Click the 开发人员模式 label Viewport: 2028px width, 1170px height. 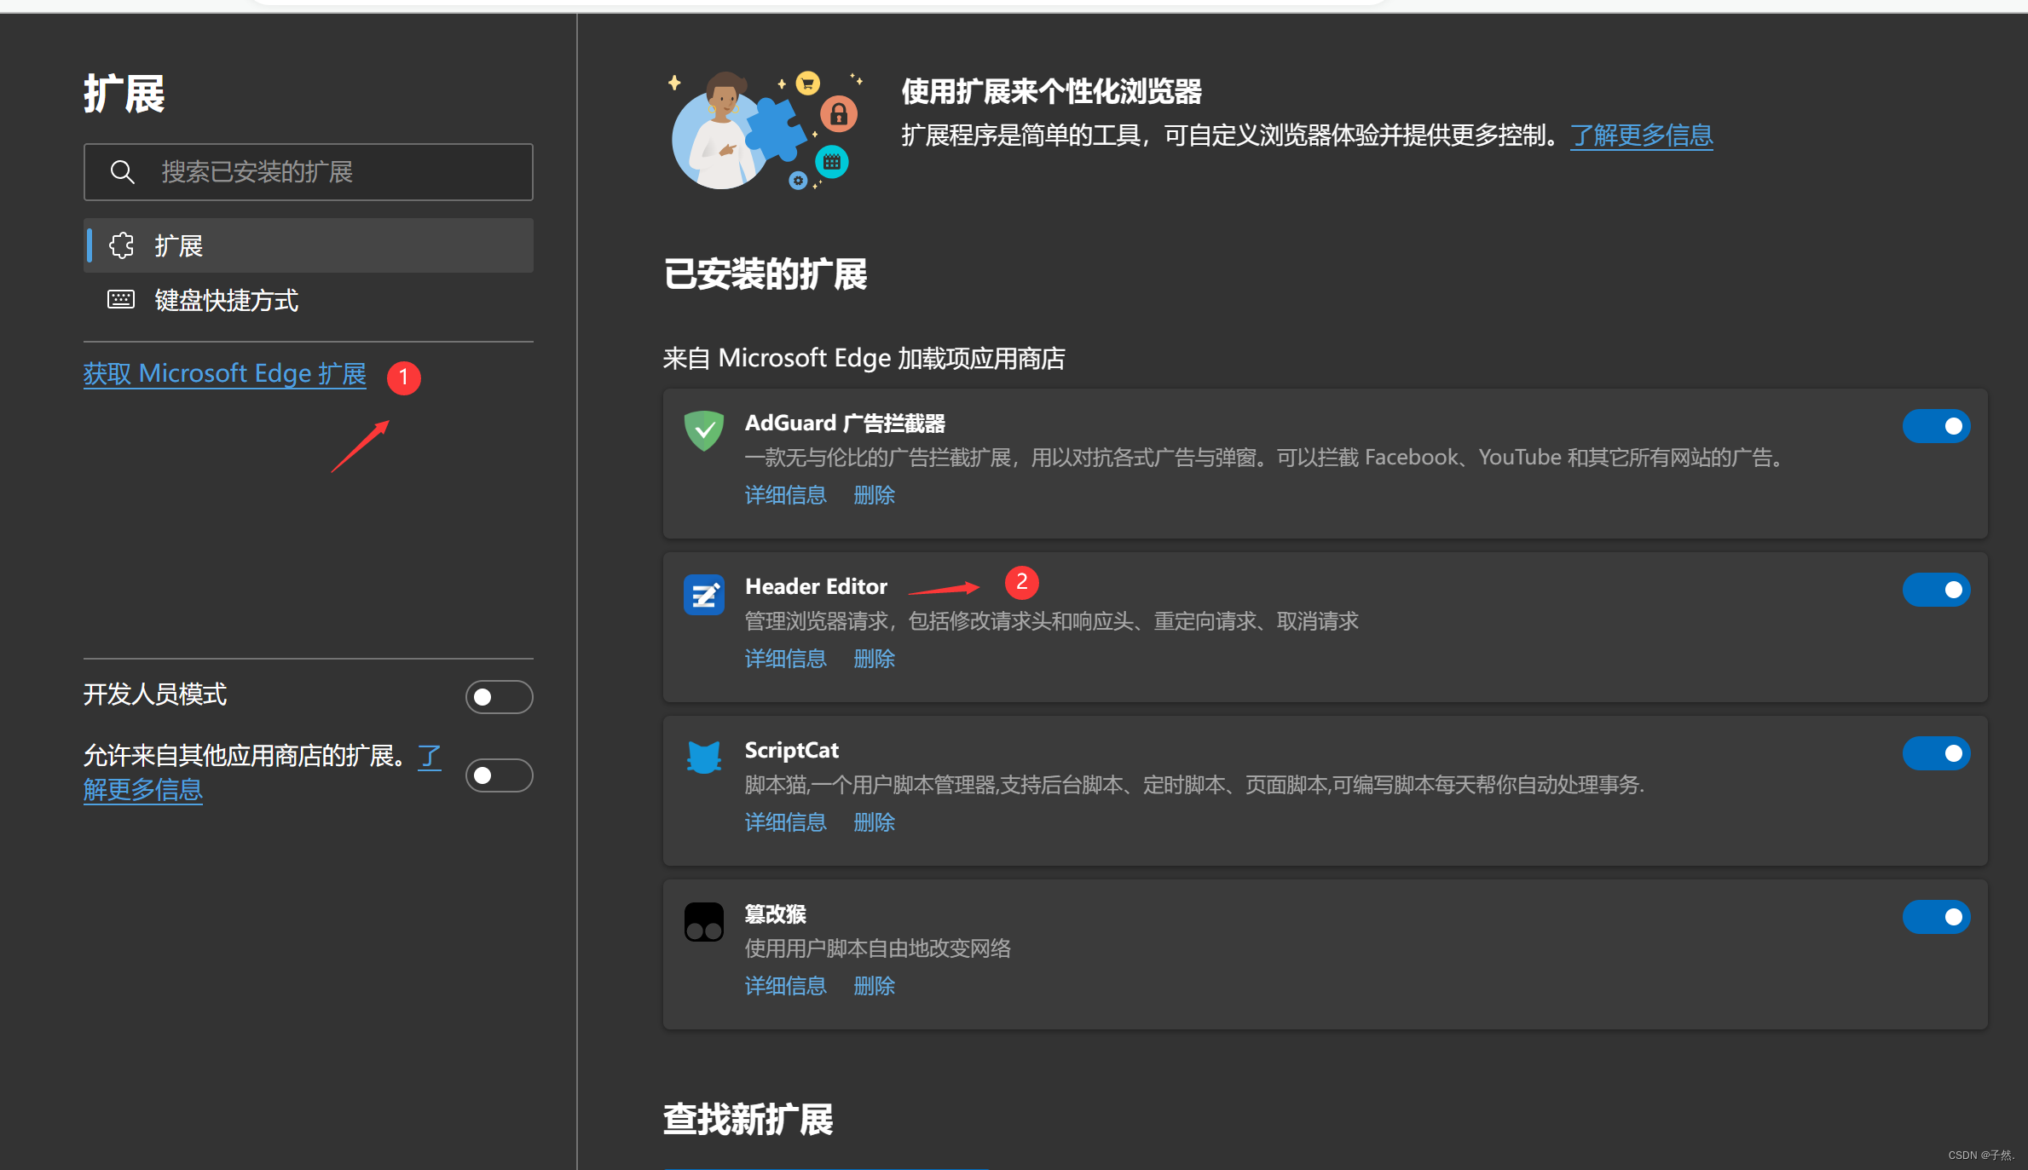(x=155, y=695)
